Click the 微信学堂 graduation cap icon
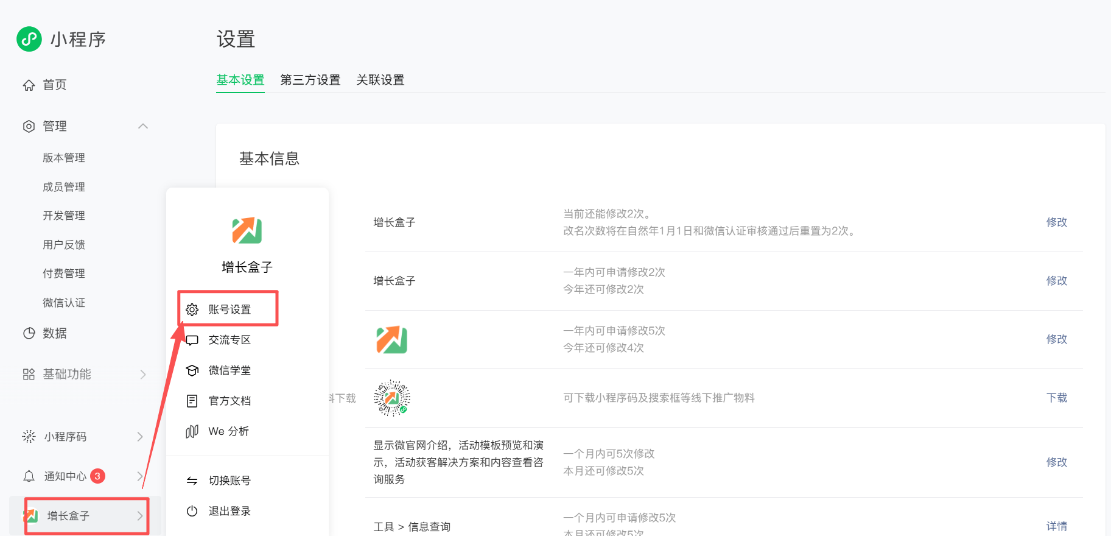 [192, 370]
